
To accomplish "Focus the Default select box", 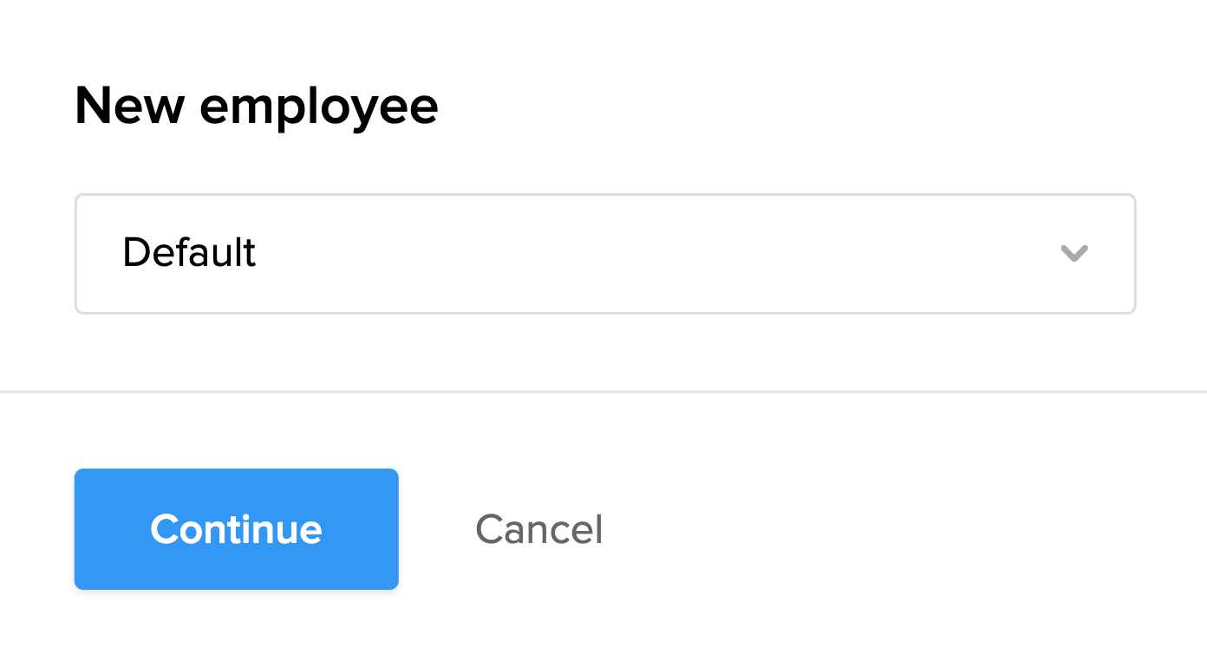I will click(604, 253).
